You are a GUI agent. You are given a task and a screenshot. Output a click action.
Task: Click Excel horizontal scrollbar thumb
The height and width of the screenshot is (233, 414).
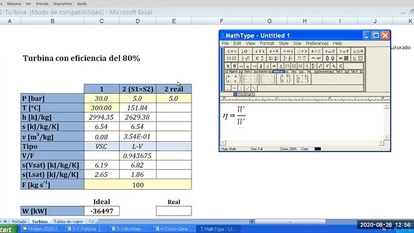[x=290, y=221]
